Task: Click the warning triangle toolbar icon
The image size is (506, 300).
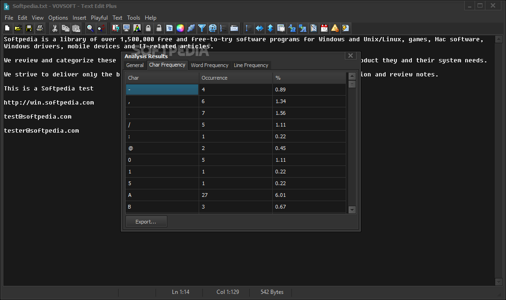Action: [335, 28]
